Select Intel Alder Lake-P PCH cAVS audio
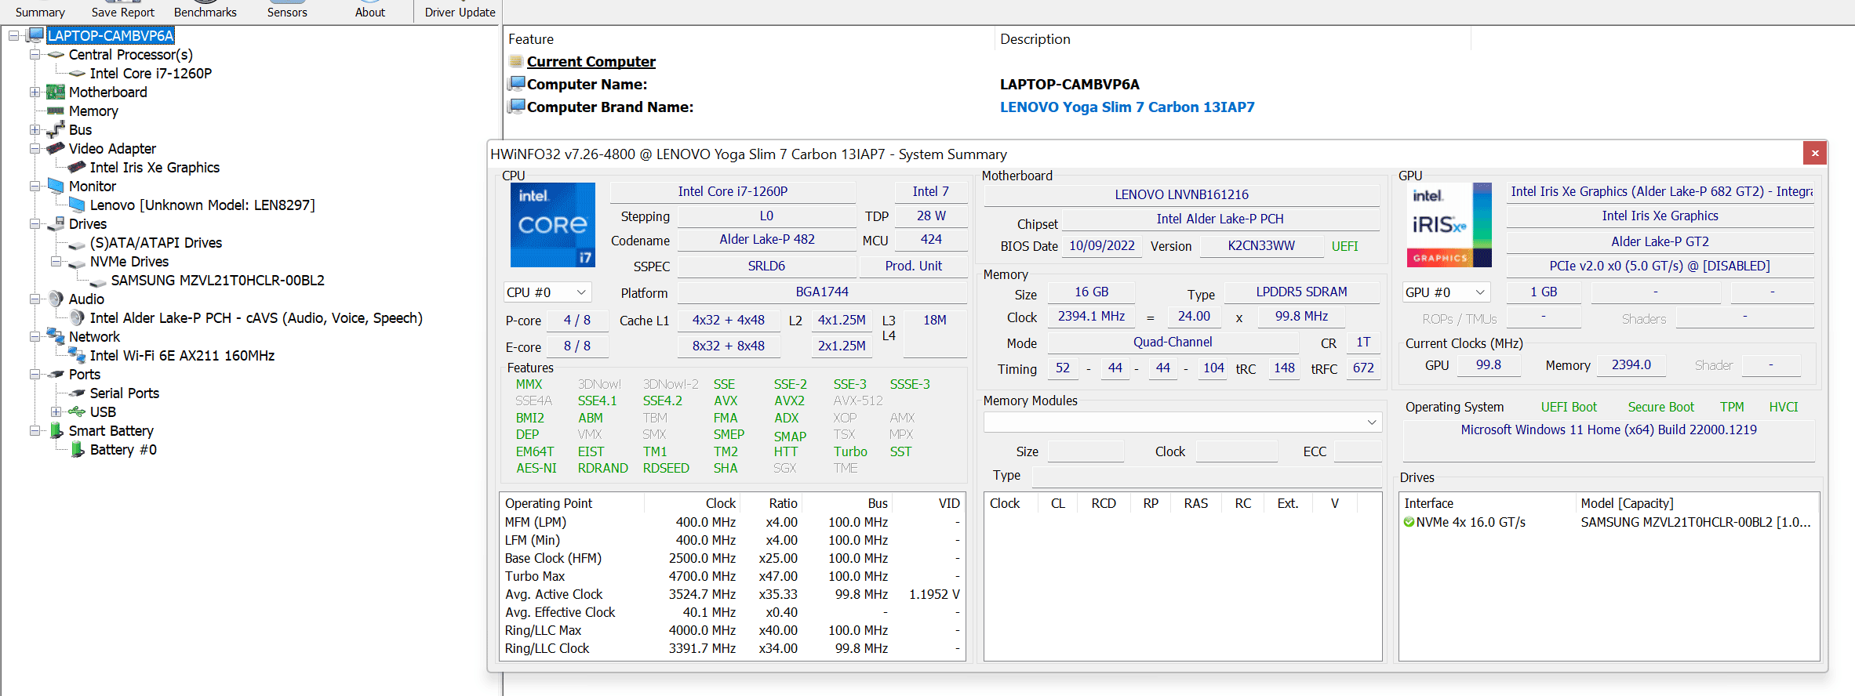Viewport: 1855px width, 696px height. click(256, 318)
